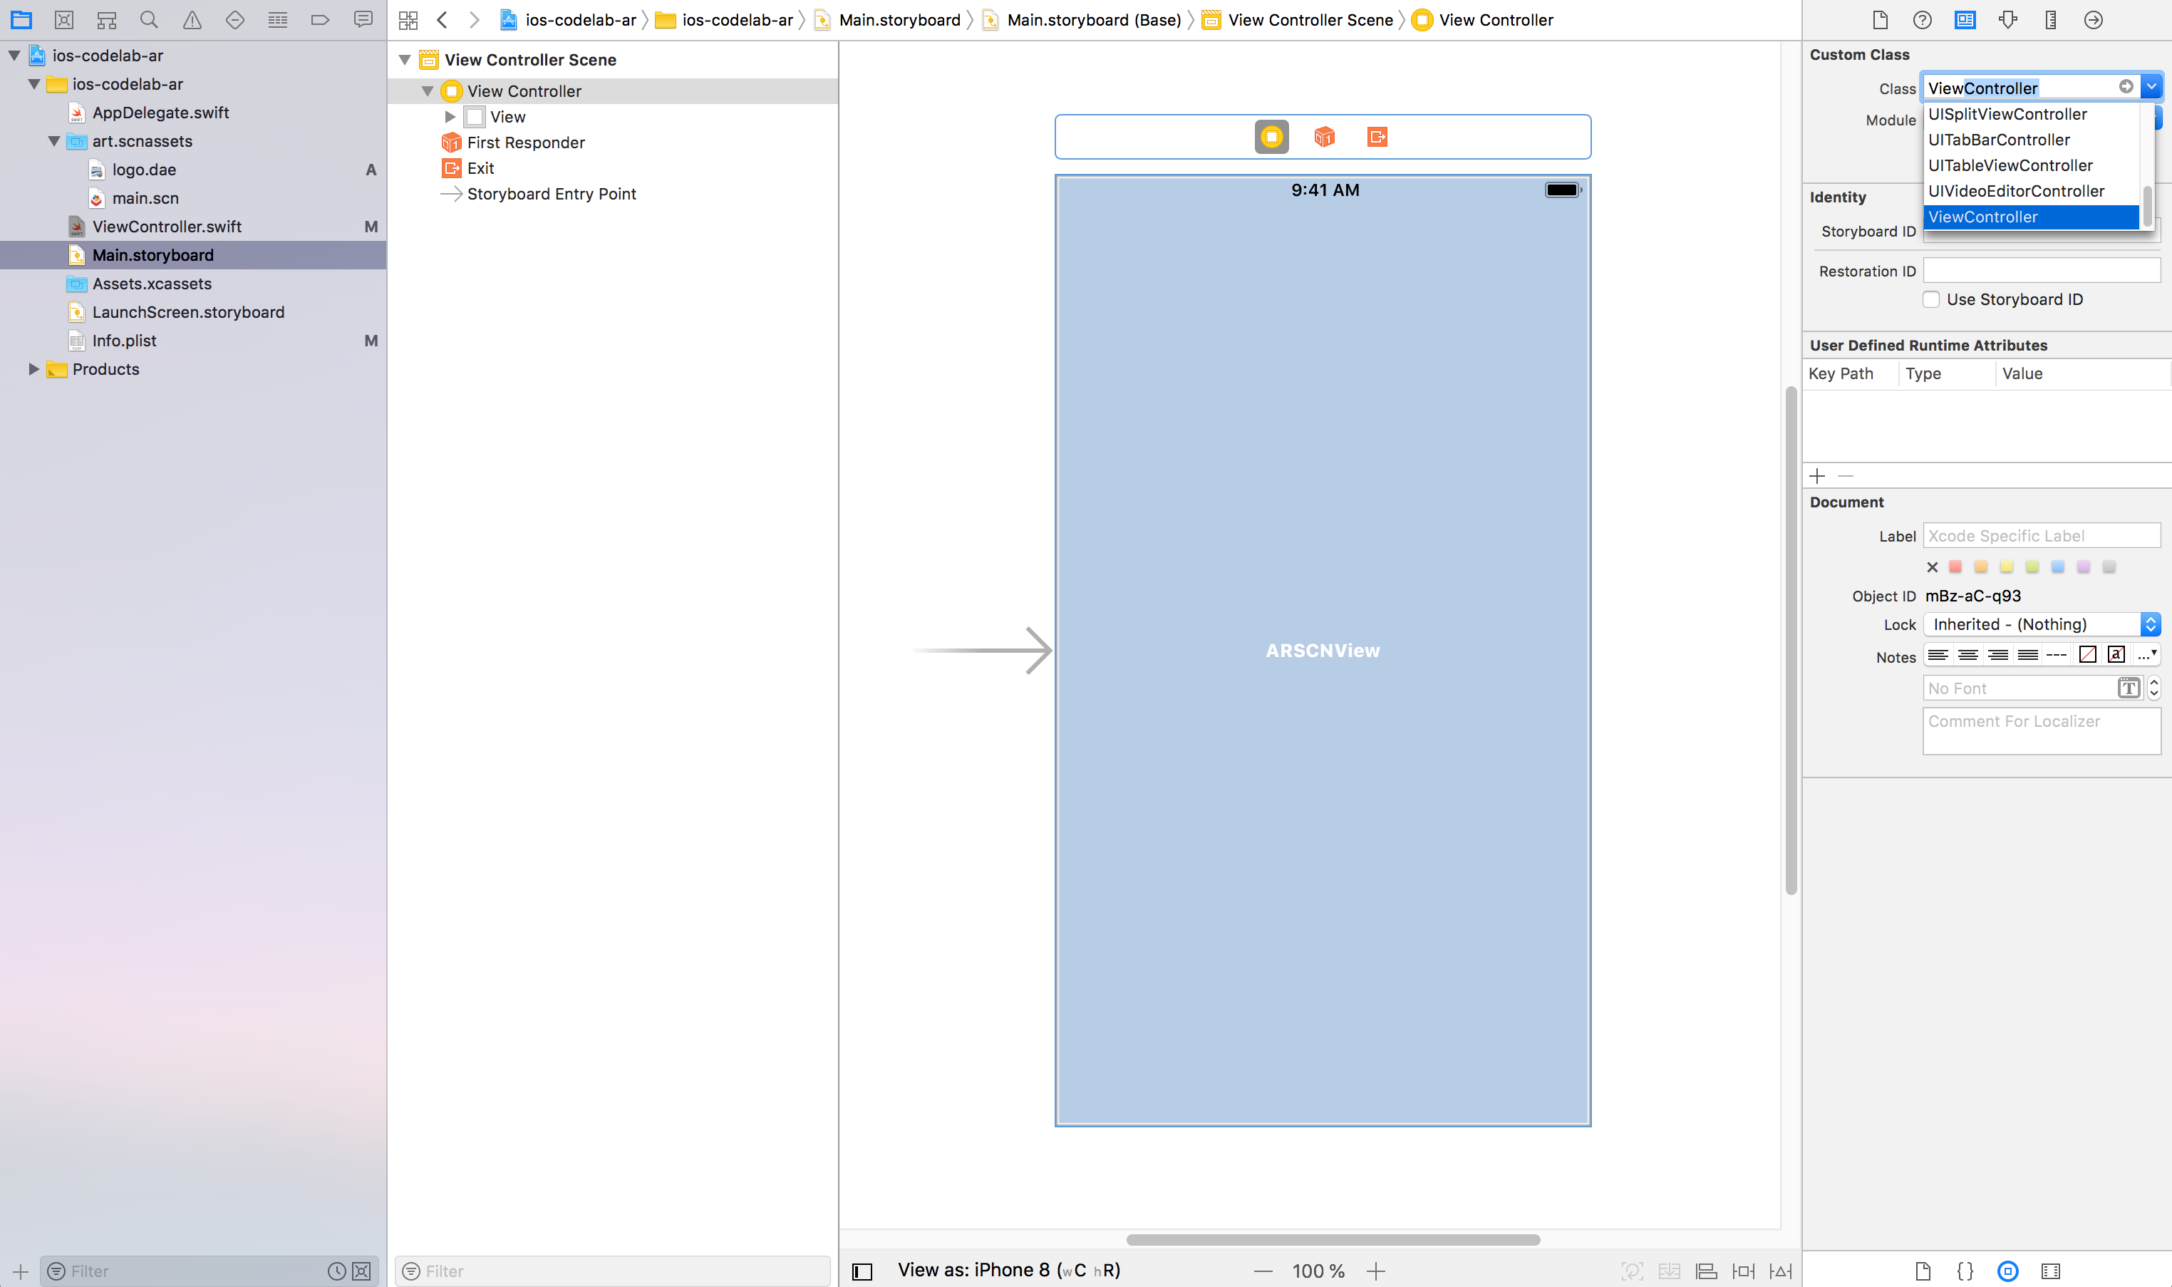Enable Use Storyboard ID checkbox

1931,299
